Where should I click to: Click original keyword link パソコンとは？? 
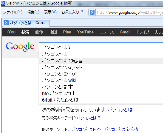pyautogui.click(x=89, y=118)
